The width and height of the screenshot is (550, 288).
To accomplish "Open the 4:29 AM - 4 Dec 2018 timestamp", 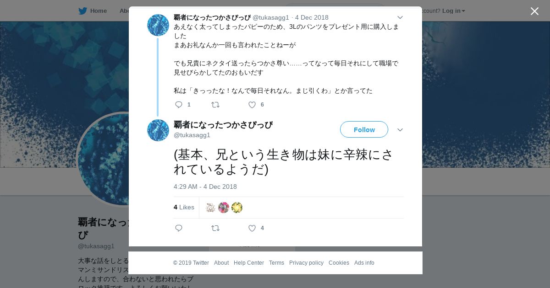I will point(205,187).
